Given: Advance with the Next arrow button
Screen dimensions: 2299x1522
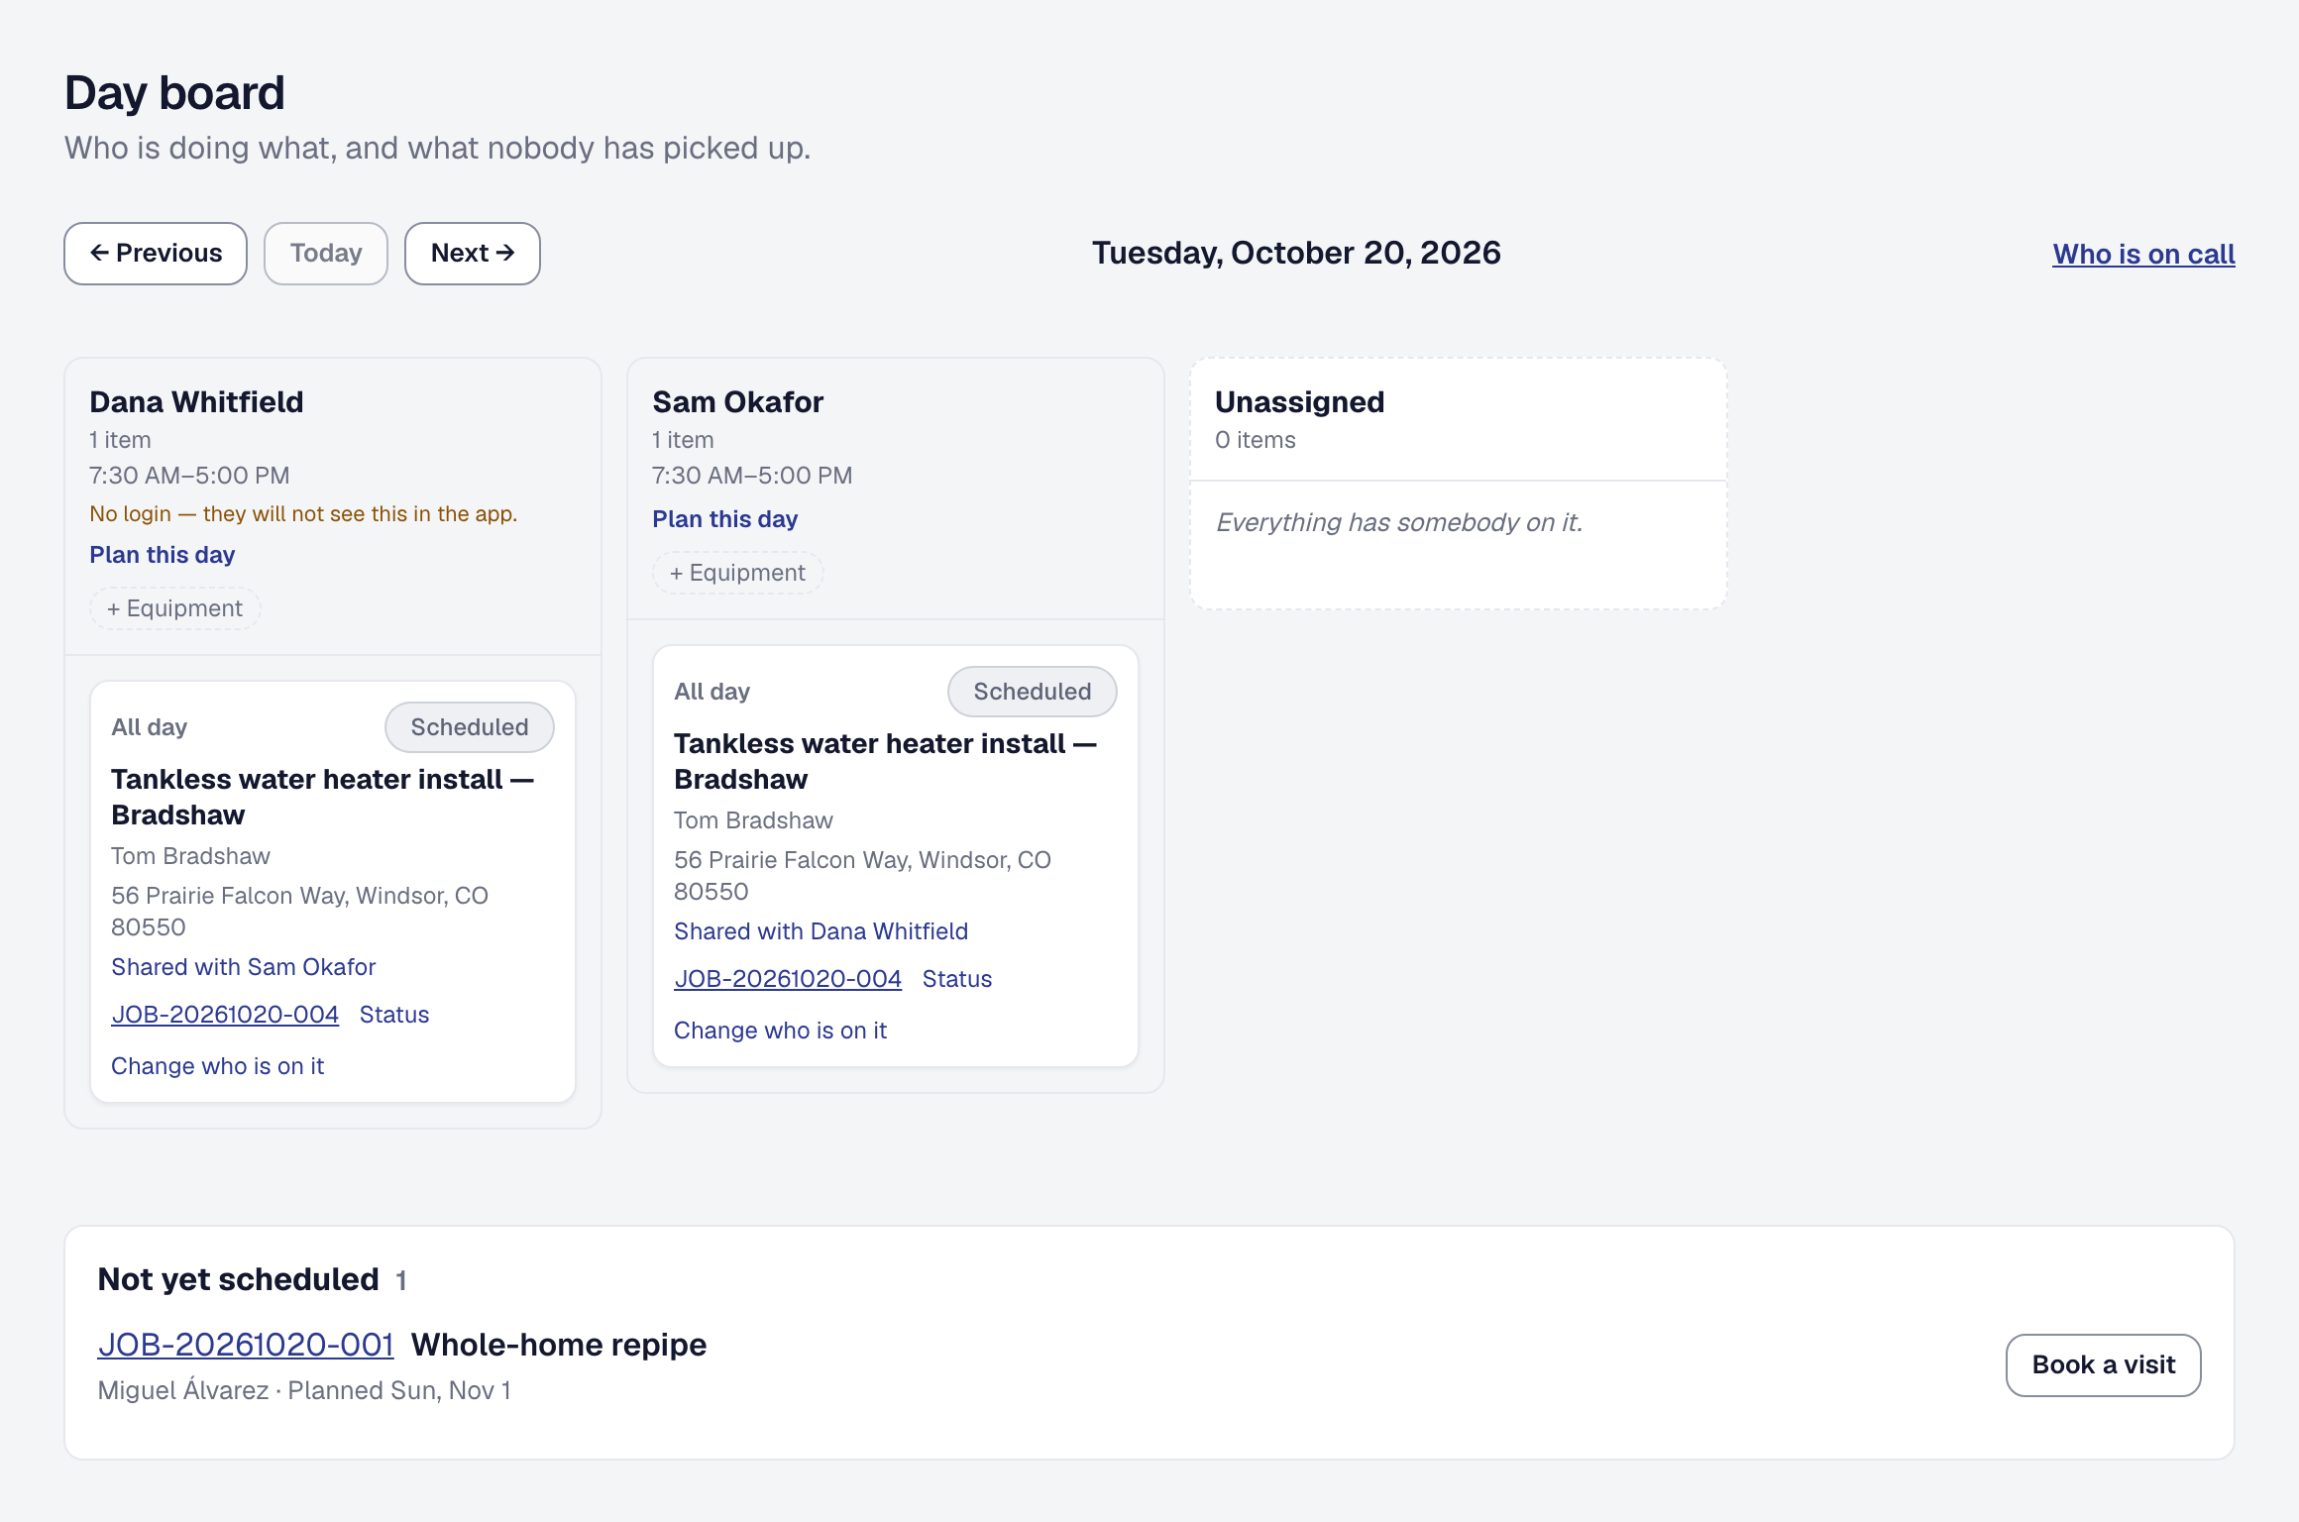Looking at the screenshot, I should pyautogui.click(x=473, y=254).
